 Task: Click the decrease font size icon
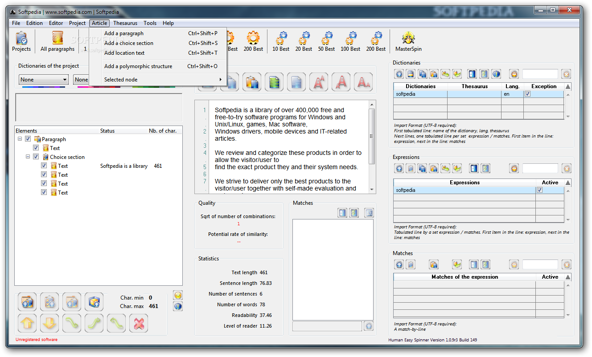tap(363, 82)
